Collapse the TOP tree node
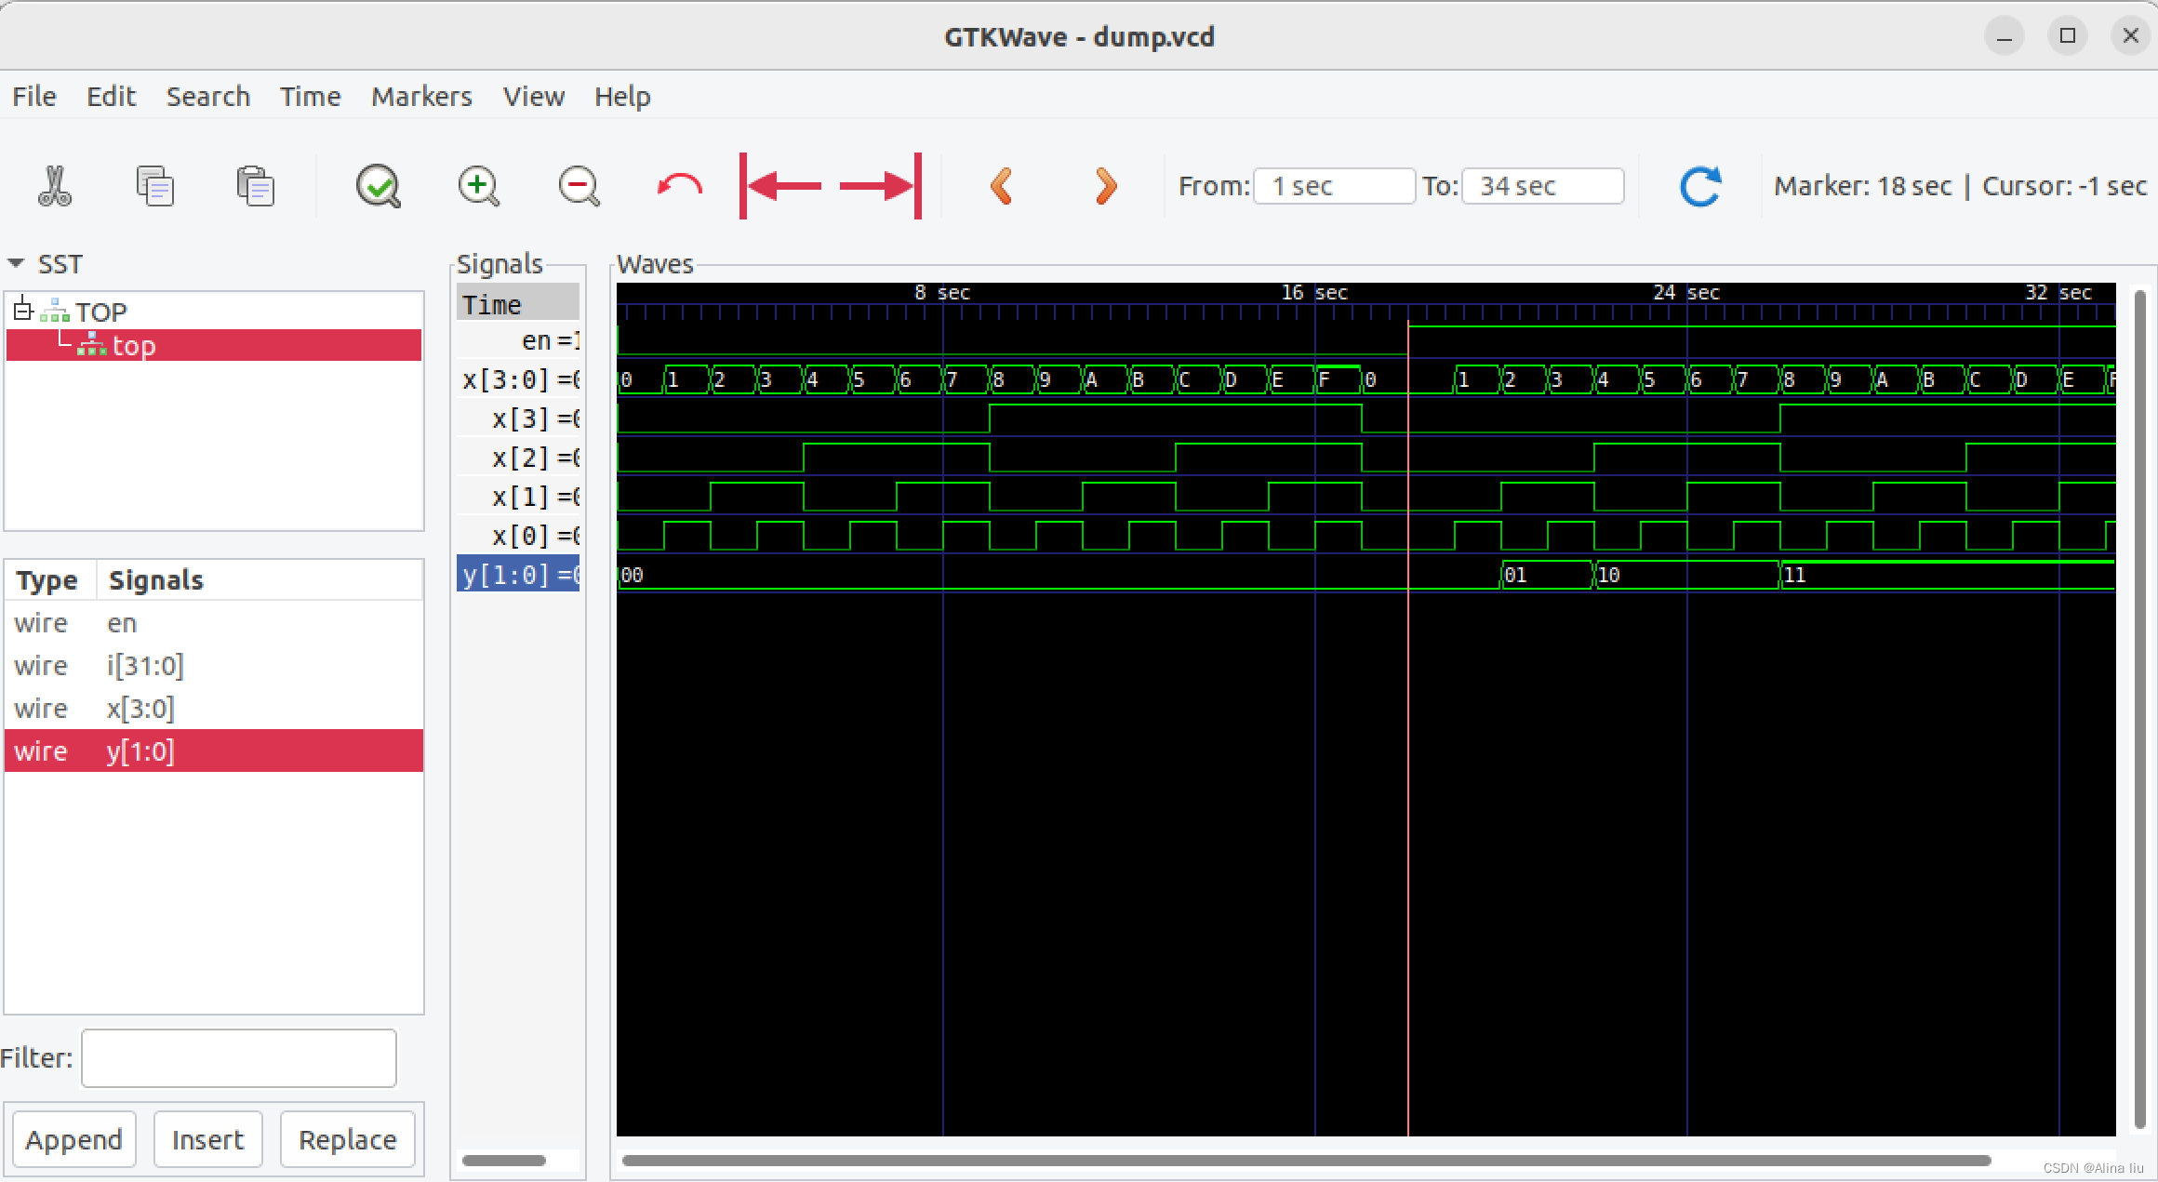Image resolution: width=2158 pixels, height=1182 pixels. 23,311
